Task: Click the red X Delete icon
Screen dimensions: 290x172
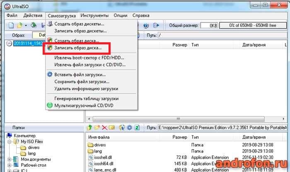Action: tap(105, 128)
